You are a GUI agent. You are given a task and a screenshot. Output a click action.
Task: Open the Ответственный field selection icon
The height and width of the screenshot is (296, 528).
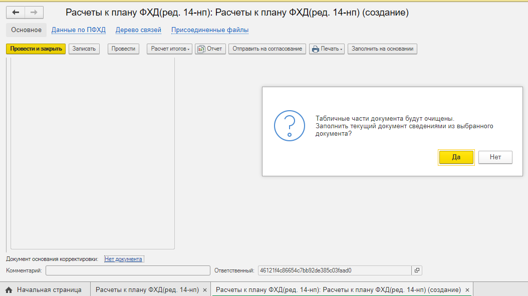[417, 270]
